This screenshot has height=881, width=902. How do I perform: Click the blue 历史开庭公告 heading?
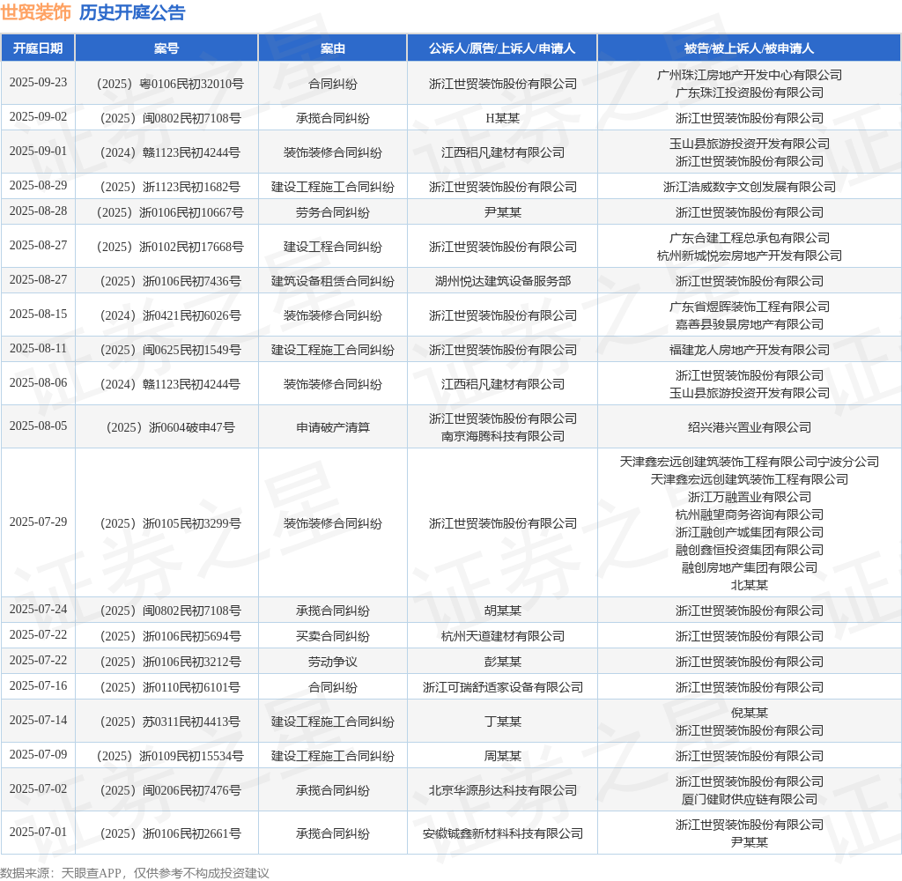click(132, 12)
